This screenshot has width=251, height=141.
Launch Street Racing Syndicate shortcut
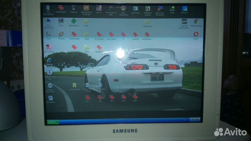click(86, 10)
